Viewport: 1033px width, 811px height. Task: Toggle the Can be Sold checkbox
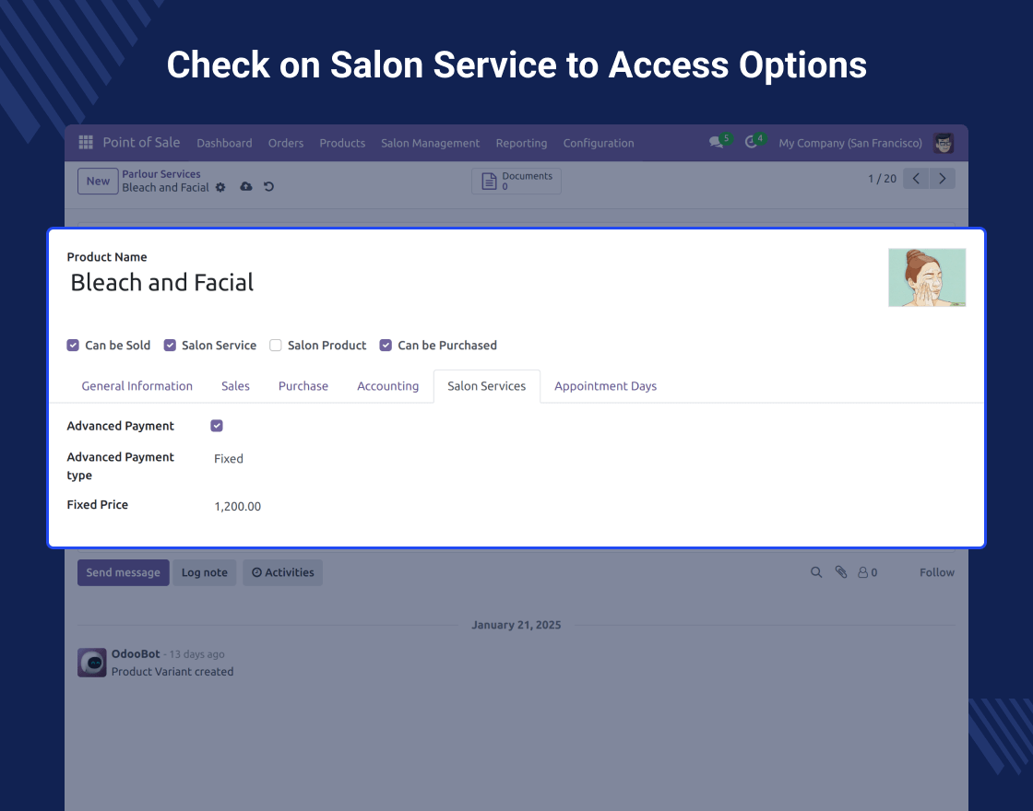click(73, 345)
